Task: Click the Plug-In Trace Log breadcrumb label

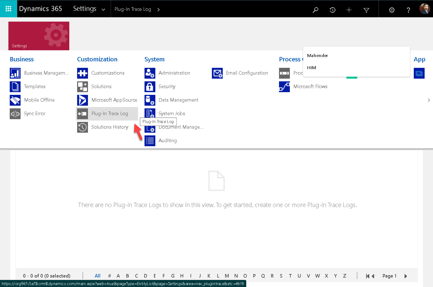Action: click(133, 9)
